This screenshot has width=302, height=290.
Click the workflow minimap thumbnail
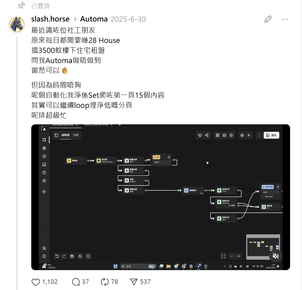263,247
